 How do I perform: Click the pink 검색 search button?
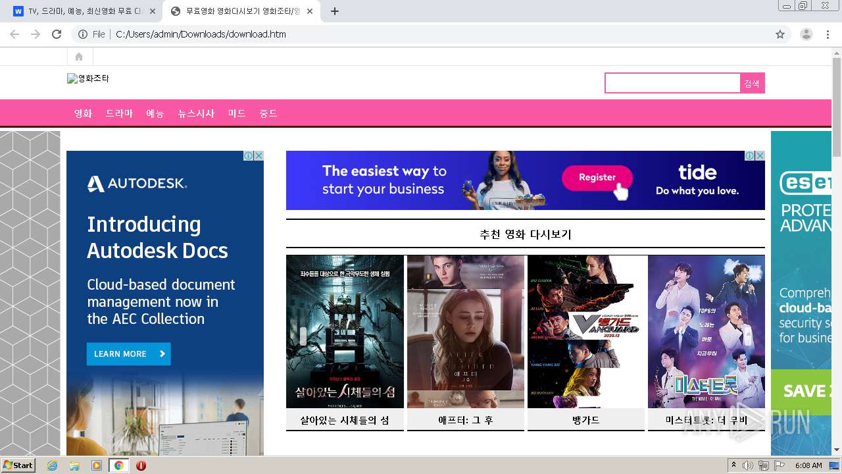[x=752, y=83]
